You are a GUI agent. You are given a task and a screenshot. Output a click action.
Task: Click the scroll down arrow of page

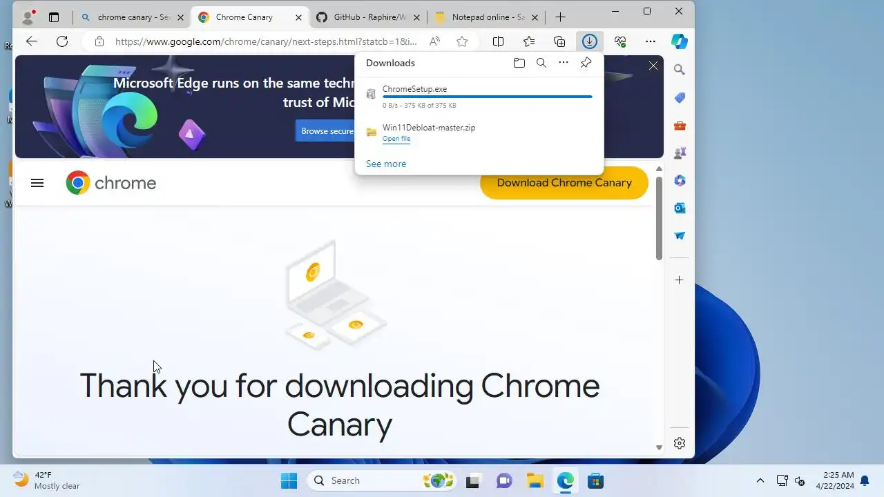point(659,447)
